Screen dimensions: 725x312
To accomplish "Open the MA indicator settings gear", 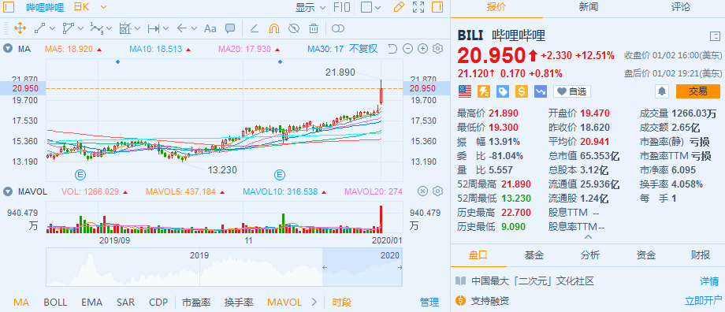I will click(438, 49).
